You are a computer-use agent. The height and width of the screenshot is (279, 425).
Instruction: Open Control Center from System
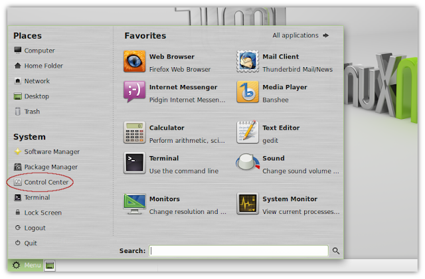(x=46, y=182)
